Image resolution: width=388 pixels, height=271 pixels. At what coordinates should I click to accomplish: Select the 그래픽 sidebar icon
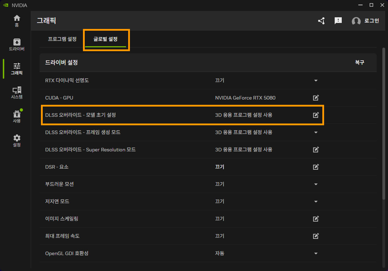pyautogui.click(x=17, y=69)
